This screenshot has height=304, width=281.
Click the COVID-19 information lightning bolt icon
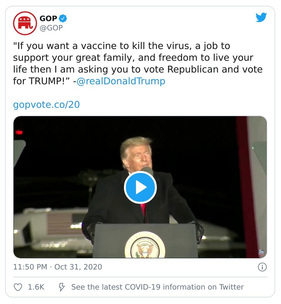pyautogui.click(x=63, y=287)
